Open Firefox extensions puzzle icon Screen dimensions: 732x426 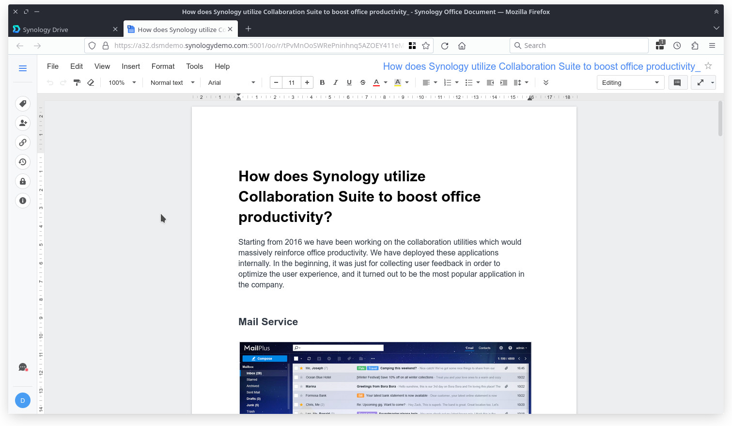click(695, 46)
